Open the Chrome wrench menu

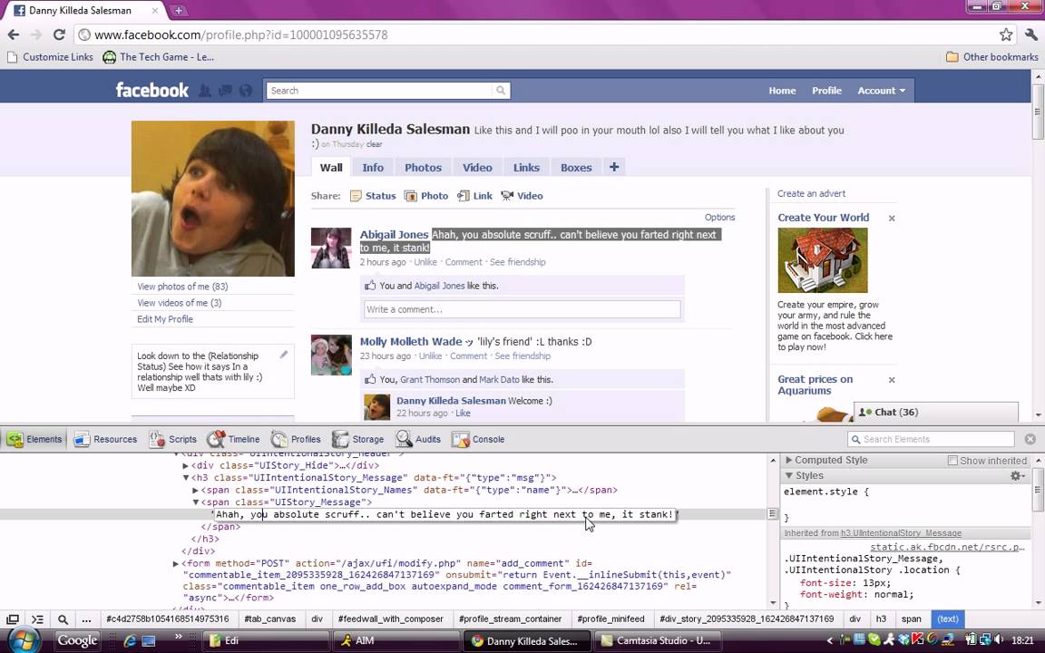pyautogui.click(x=1031, y=34)
